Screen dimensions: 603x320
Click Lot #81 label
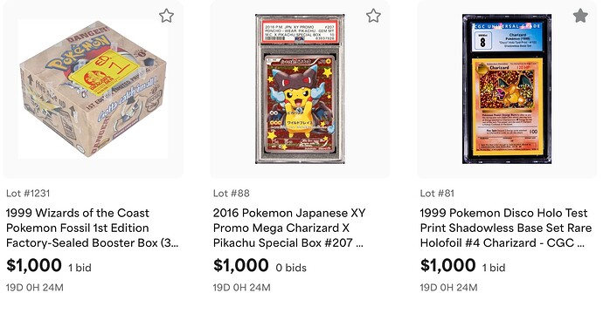tap(437, 193)
